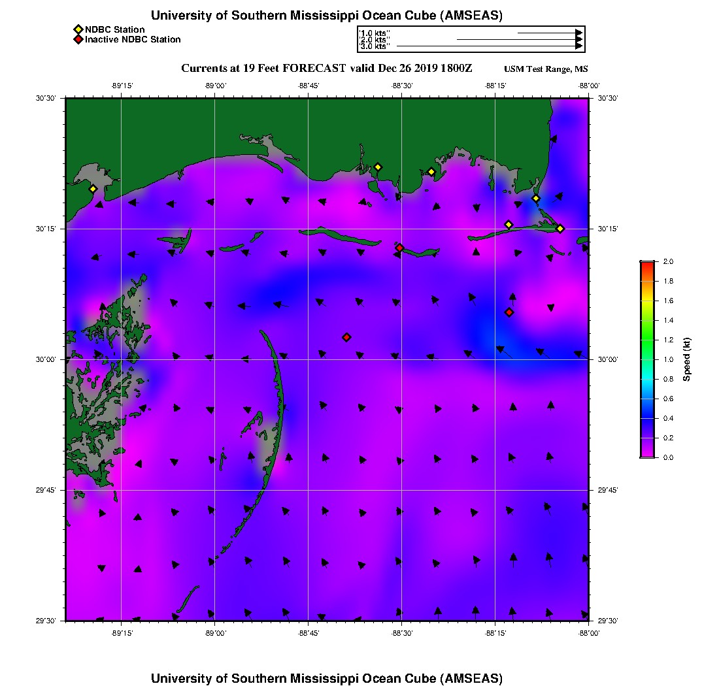Click the 'Speed (kt)' color bar label
The image size is (719, 686).
pos(687,359)
